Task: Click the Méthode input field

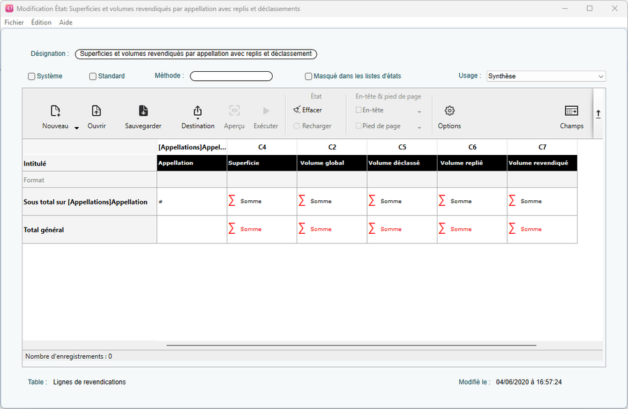Action: tap(231, 77)
